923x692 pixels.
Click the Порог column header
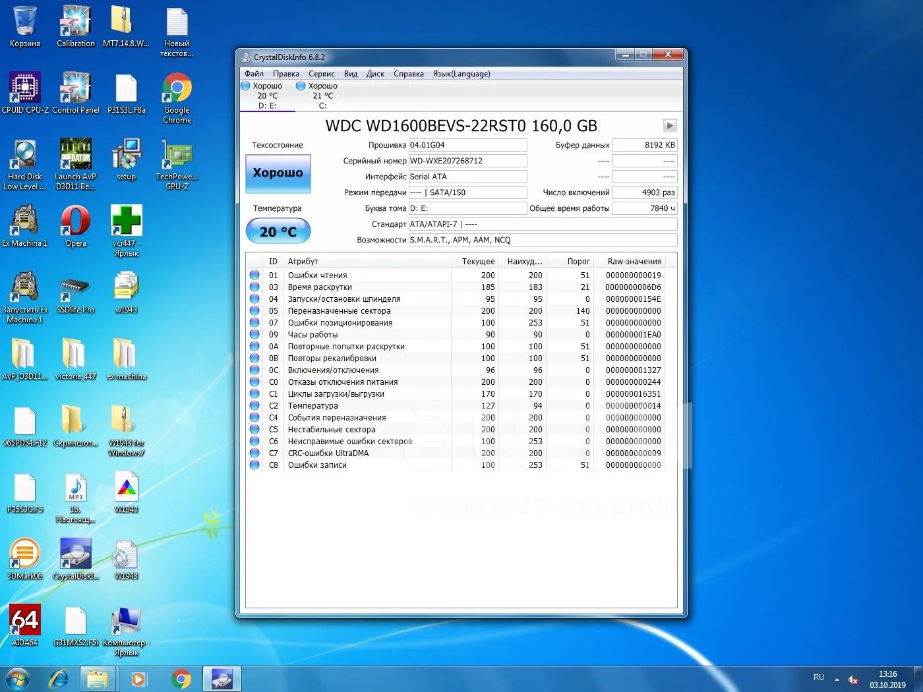click(570, 262)
